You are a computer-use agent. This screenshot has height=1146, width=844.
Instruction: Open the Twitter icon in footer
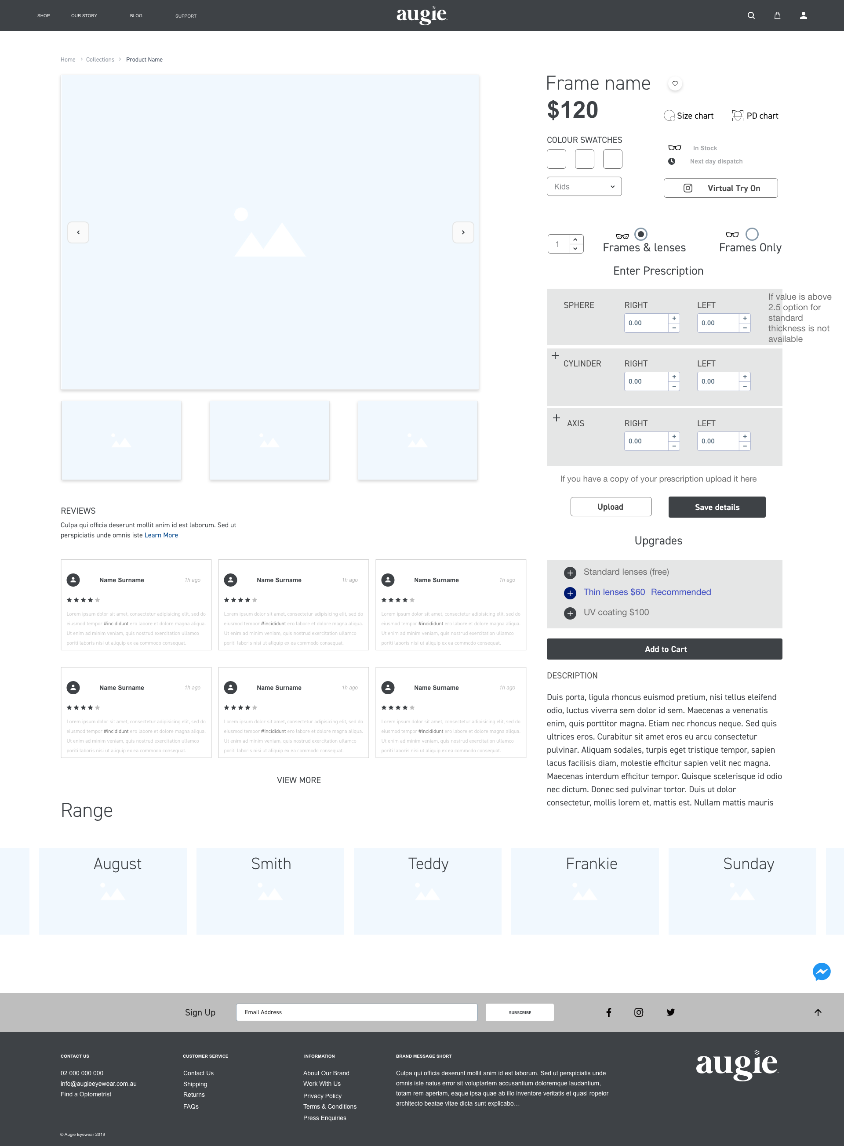[x=670, y=1012]
